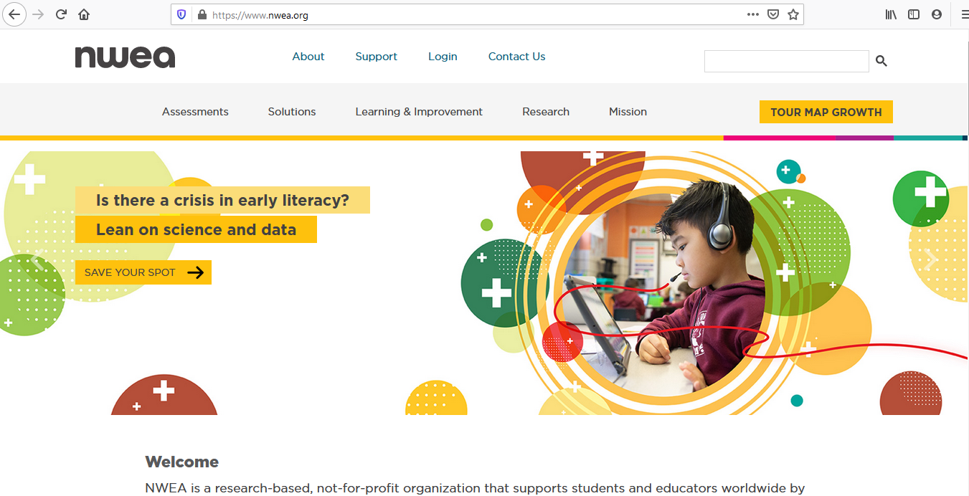Click the search magnifier on the NWEA site
Viewport: 969px width, 496px height.
point(881,61)
